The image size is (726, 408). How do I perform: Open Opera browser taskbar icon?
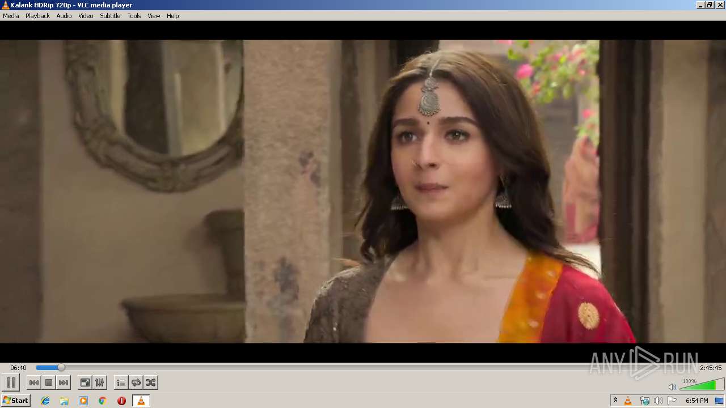tap(121, 401)
